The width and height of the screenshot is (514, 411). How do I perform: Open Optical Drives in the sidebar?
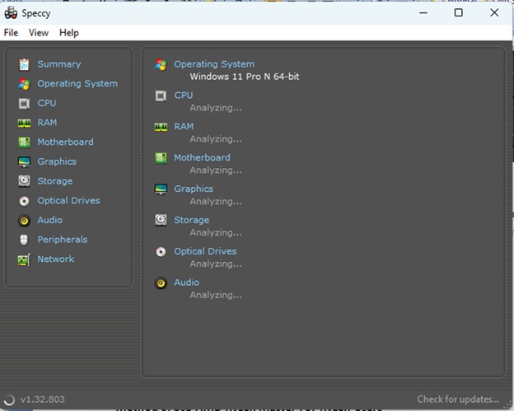(68, 201)
